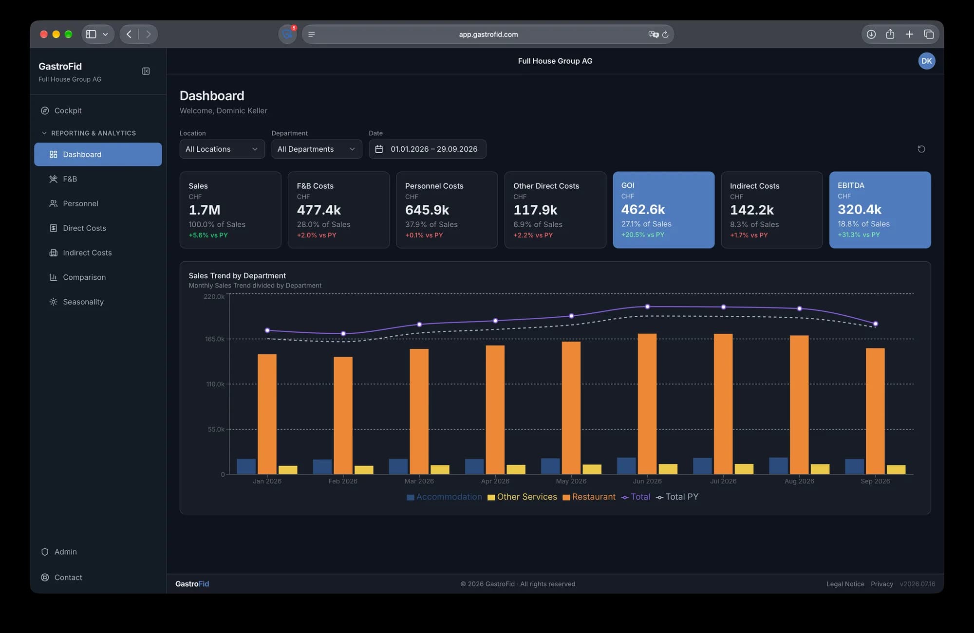This screenshot has width=974, height=633.
Task: Click the Cockpit compass icon
Action: click(x=45, y=110)
